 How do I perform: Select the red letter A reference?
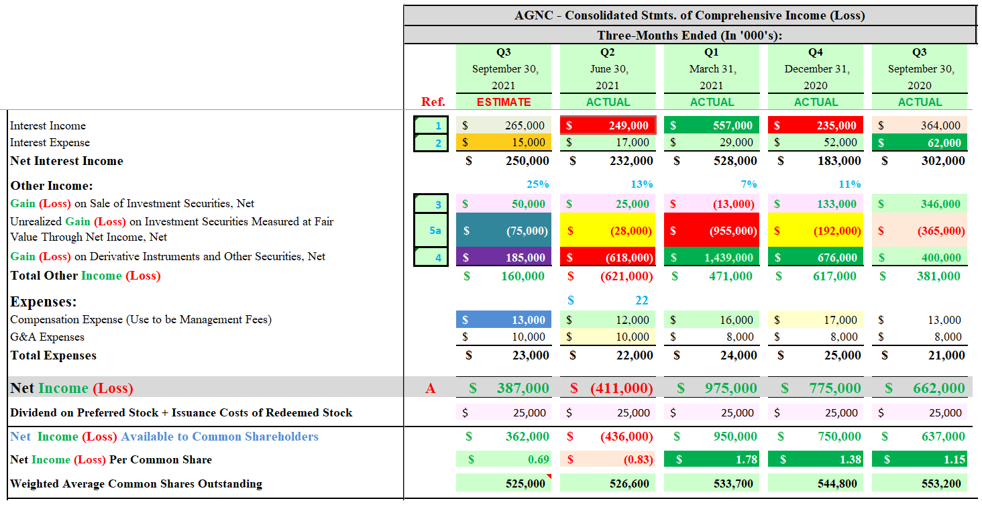coord(430,388)
